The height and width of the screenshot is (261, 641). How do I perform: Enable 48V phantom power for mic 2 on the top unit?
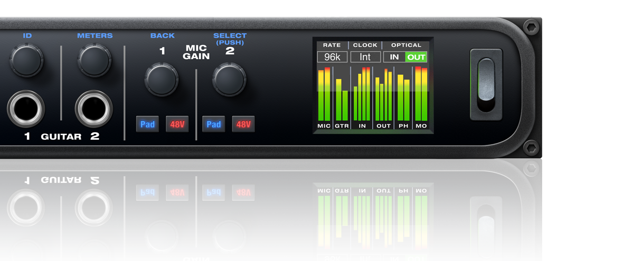click(243, 124)
